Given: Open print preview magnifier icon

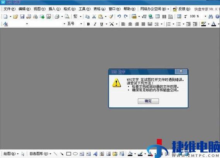Looking at the screenshot, I should 67,17.
